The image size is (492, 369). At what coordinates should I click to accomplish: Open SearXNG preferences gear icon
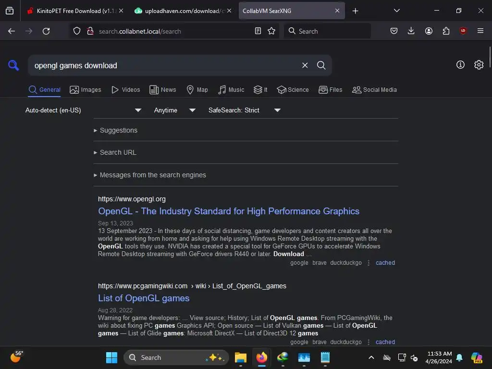(x=479, y=65)
